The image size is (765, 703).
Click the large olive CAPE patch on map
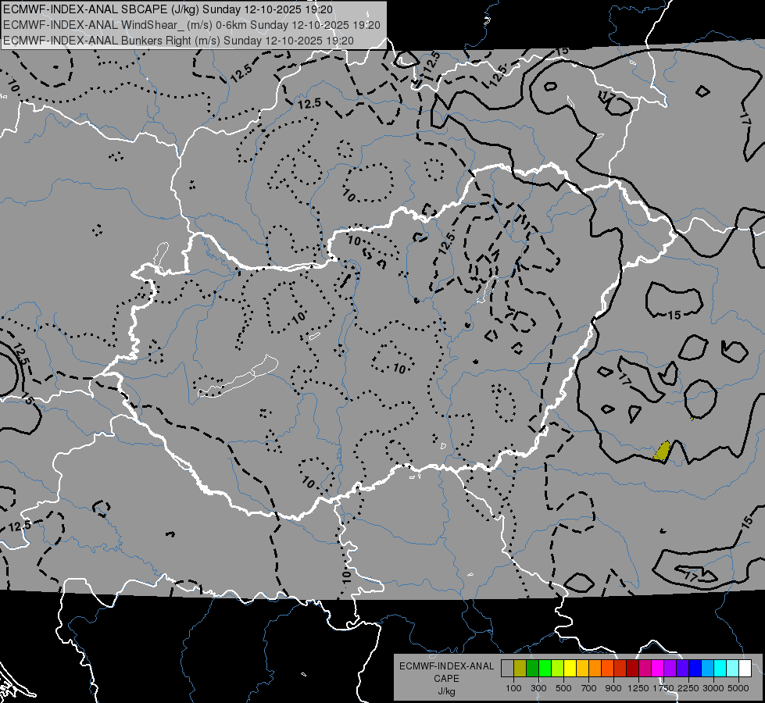(x=662, y=451)
